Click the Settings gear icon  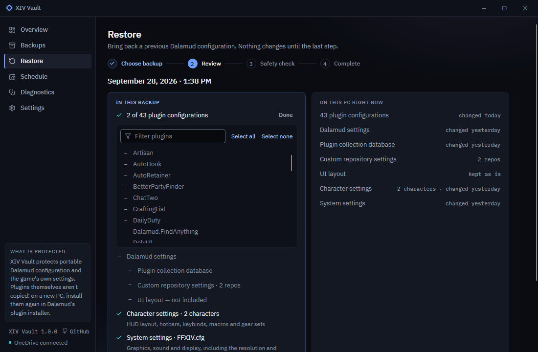[12, 108]
